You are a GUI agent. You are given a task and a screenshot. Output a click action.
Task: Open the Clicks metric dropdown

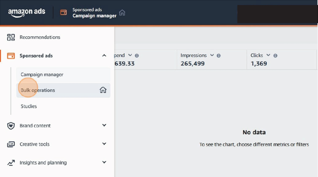(x=268, y=55)
